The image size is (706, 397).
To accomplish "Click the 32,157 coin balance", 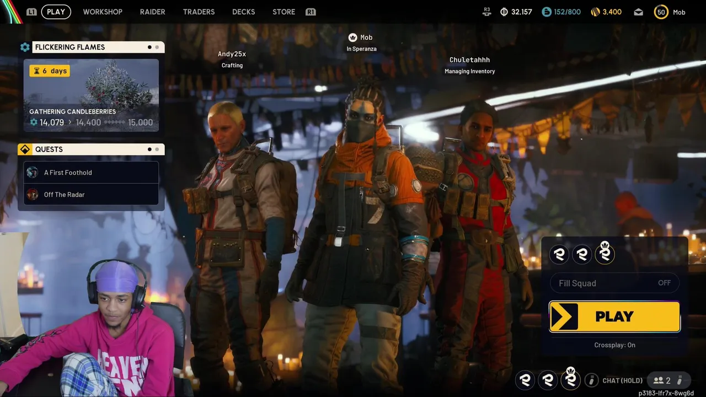I will tap(522, 12).
